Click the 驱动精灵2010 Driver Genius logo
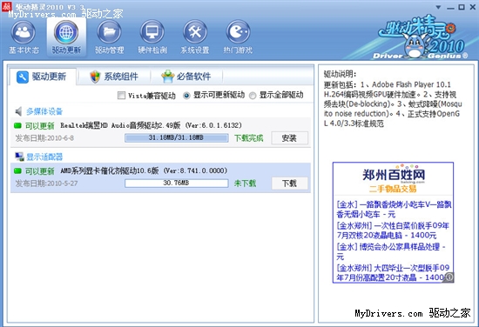The width and height of the screenshot is (479, 327). pyautogui.click(x=422, y=37)
